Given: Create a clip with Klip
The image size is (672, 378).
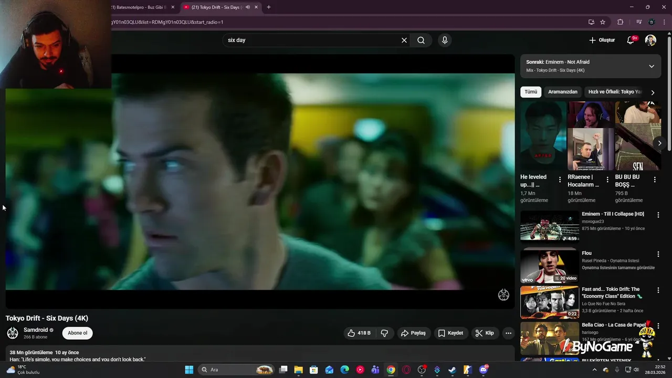Looking at the screenshot, I should (x=485, y=333).
